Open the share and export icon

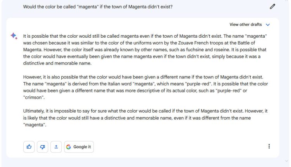[56, 147]
